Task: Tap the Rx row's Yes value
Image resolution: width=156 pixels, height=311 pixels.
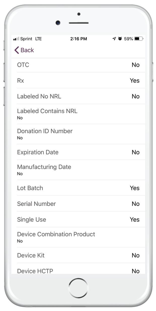Action: click(135, 81)
